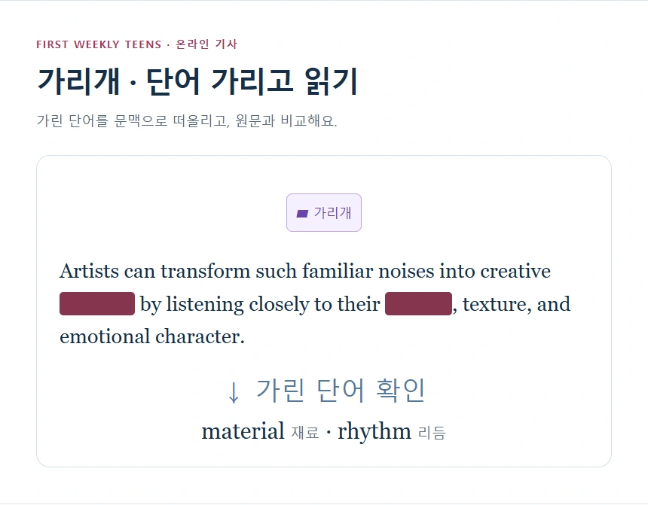Click the word 'material' in the answers

[x=243, y=431]
